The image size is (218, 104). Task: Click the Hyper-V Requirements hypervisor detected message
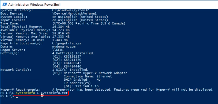(133, 90)
